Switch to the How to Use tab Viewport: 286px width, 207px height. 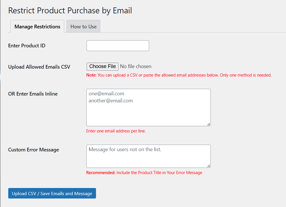pos(83,26)
